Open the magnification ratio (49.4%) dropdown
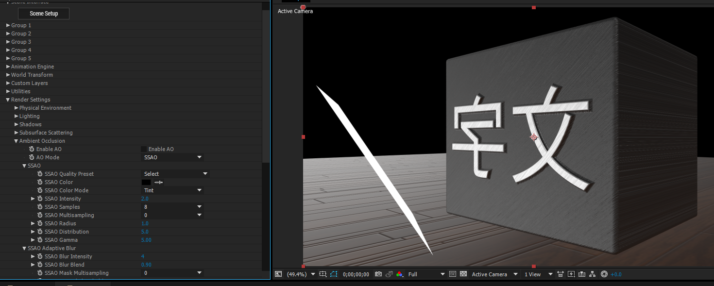Image resolution: width=714 pixels, height=286 pixels. pos(300,274)
